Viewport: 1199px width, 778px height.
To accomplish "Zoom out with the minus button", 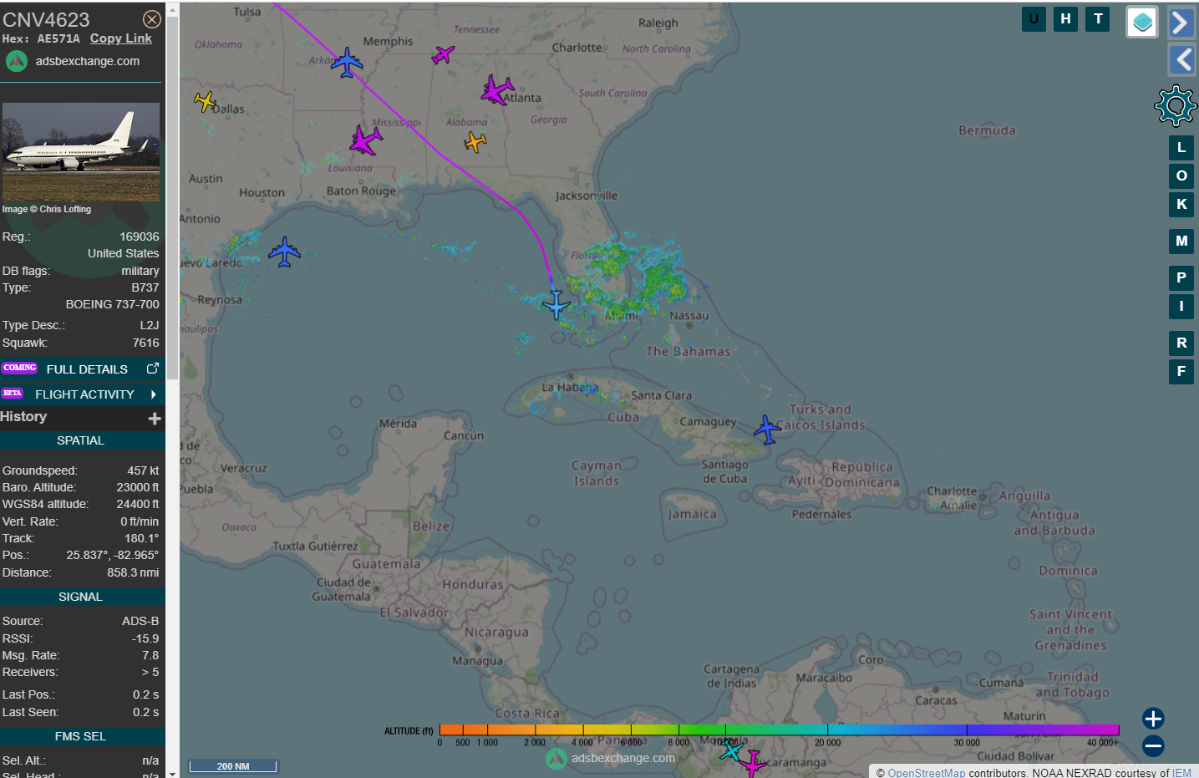I will point(1153,746).
